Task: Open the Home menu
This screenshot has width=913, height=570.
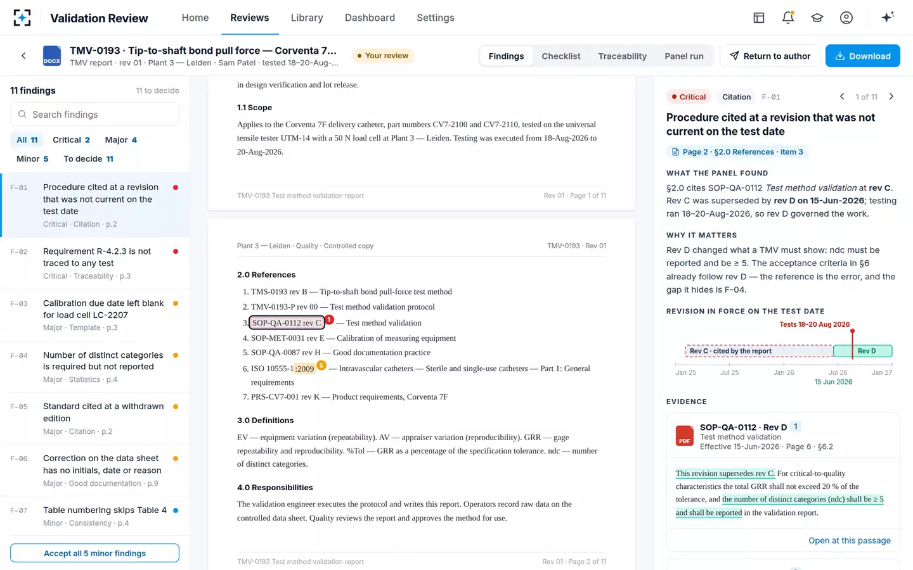Action: pos(195,18)
